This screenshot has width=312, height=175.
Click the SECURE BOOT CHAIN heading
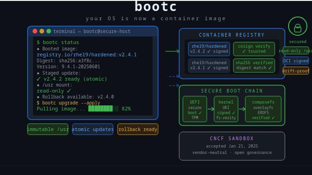click(232, 91)
